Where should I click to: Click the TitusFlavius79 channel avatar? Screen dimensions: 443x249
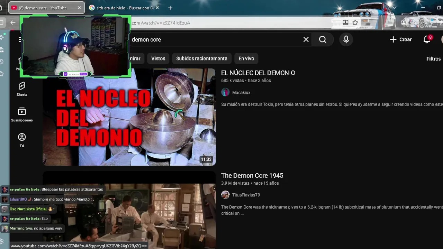coord(225,195)
